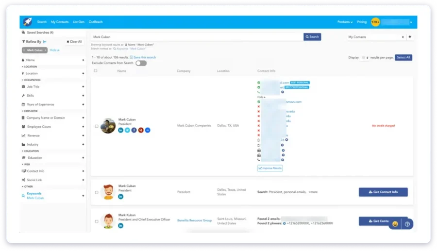Open Mark Cuban's Facebook profile icon

click(x=134, y=130)
